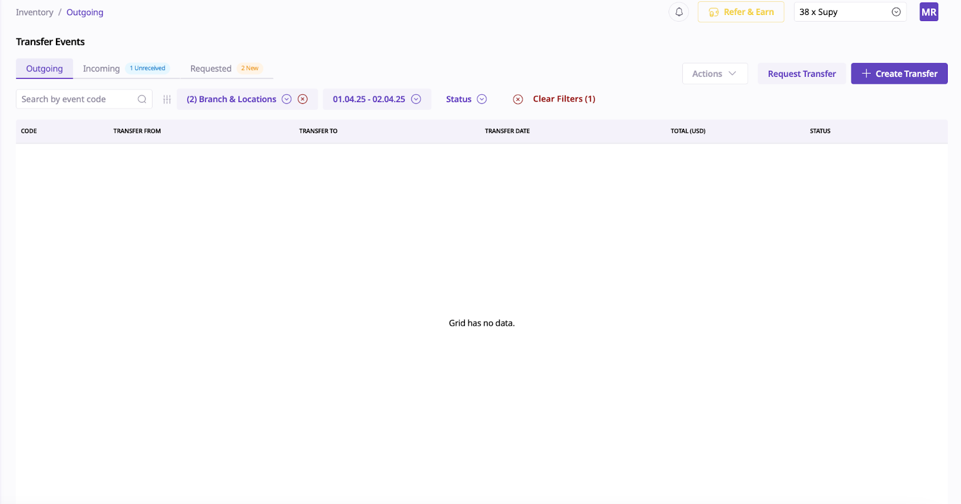Click the 1 Unreceived badge
This screenshot has width=961, height=504.
148,68
